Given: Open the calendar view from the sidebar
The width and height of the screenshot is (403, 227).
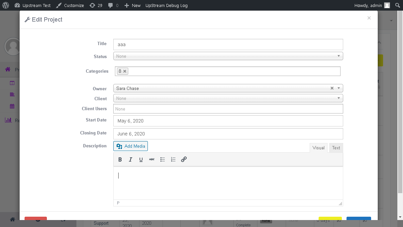Looking at the screenshot, I should (x=12, y=106).
